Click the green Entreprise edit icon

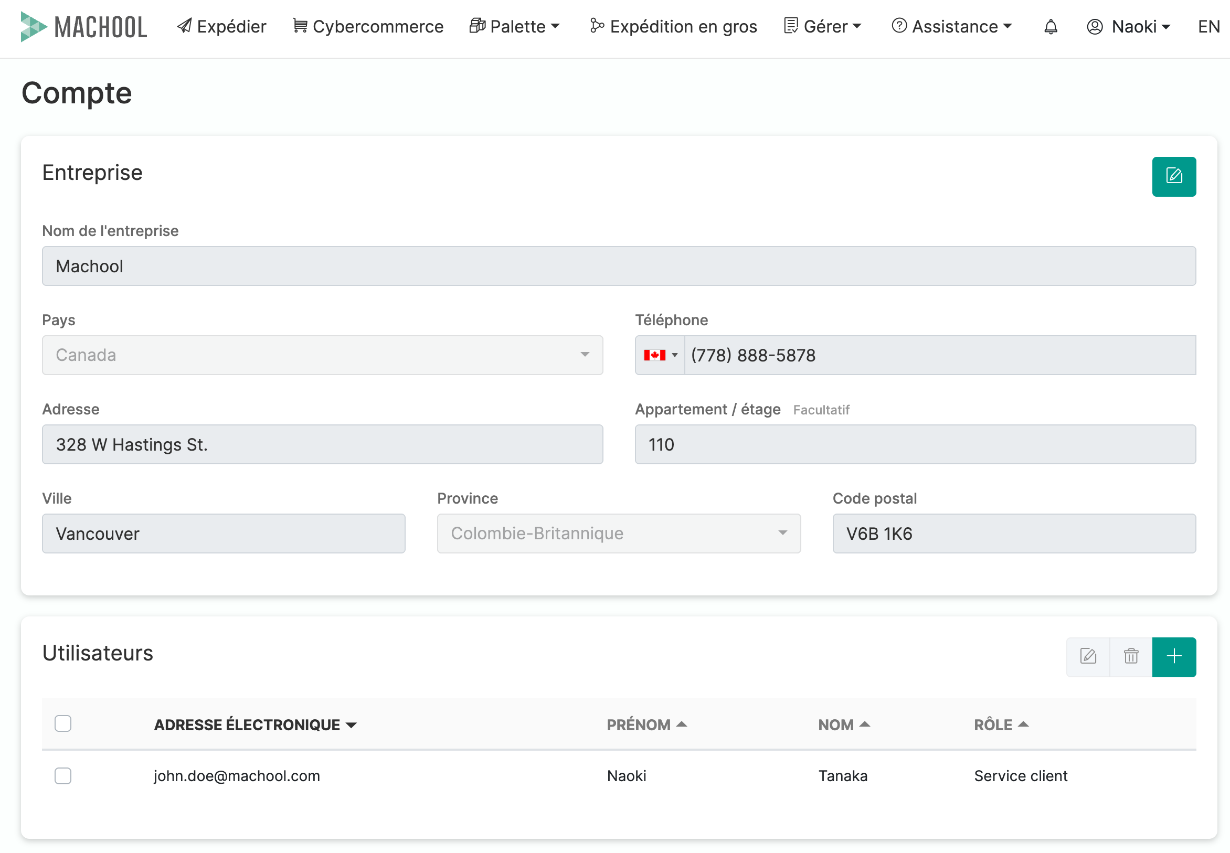point(1173,176)
